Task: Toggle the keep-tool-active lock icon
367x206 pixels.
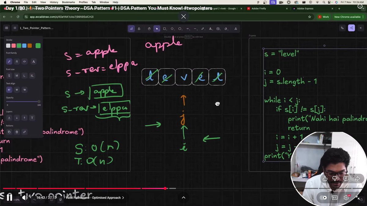Action: tap(139, 29)
